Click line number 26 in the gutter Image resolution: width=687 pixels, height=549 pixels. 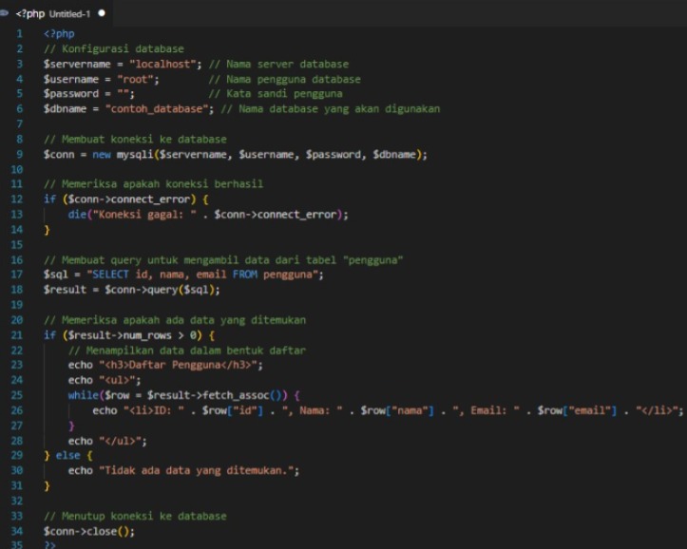17,410
